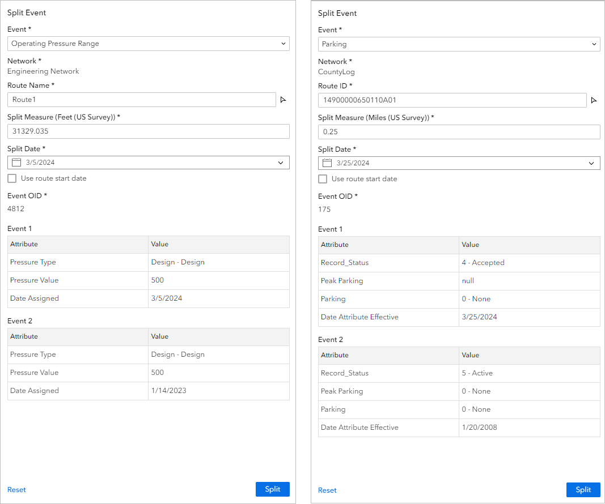Click calendar icon for 3/25/2024 split date
Viewport: 605px width, 504px height.
[x=327, y=163]
